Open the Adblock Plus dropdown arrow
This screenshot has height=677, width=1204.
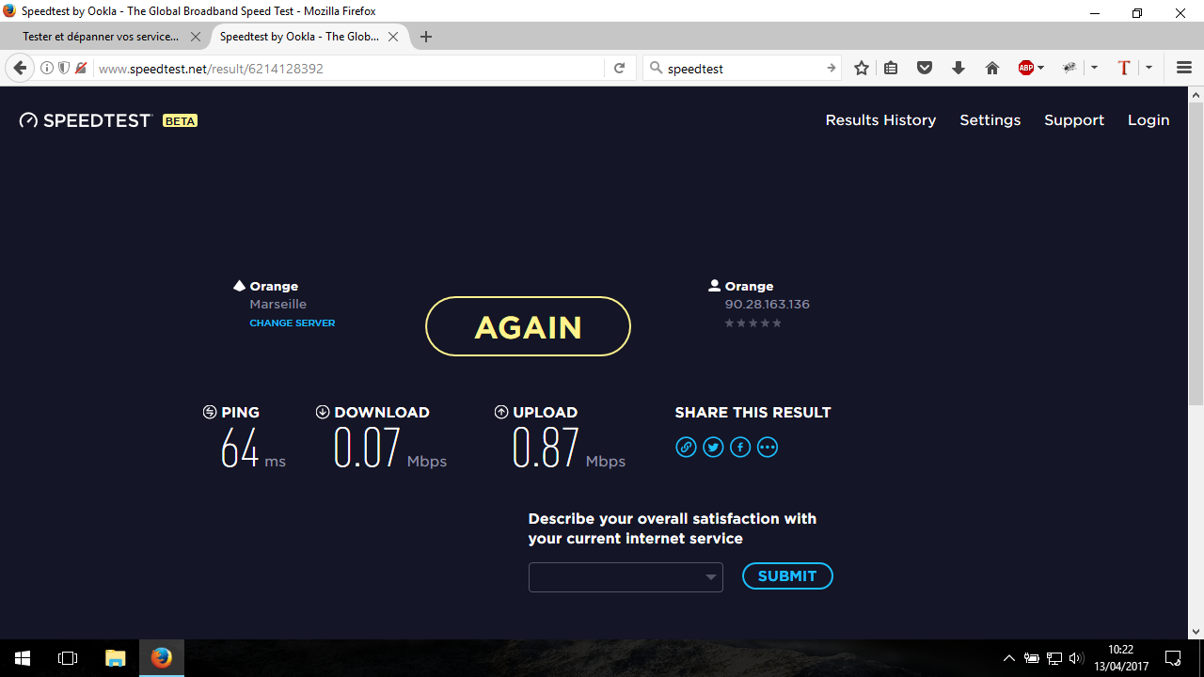pyautogui.click(x=1040, y=68)
